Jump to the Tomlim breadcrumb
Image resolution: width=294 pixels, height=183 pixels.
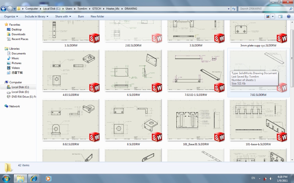coord(82,9)
